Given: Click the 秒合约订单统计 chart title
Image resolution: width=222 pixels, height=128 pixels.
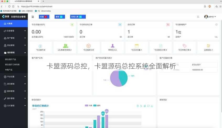Looking at the screenshot, I should [40, 106].
